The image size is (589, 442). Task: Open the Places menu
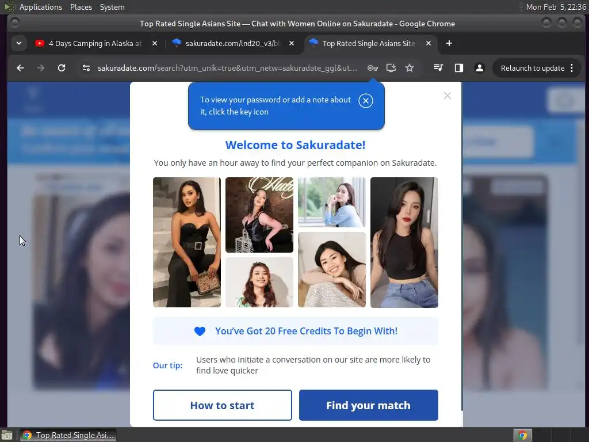[81, 7]
